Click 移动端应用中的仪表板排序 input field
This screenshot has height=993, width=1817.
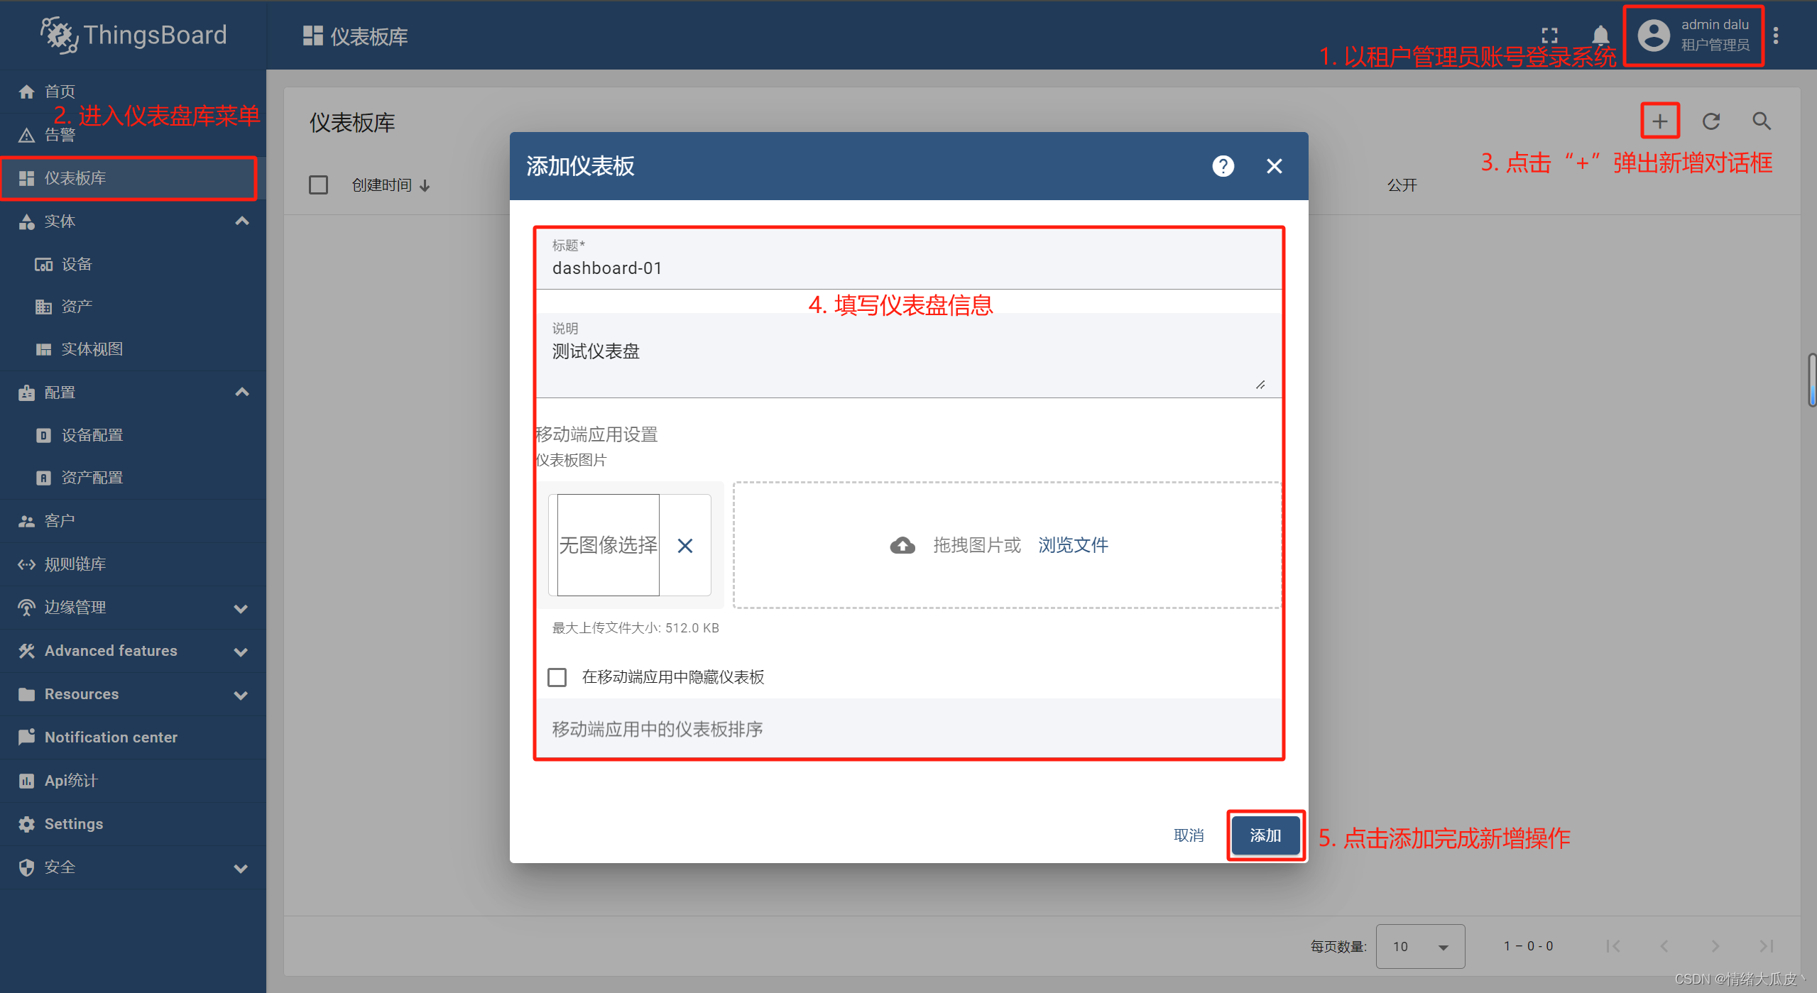(x=909, y=729)
